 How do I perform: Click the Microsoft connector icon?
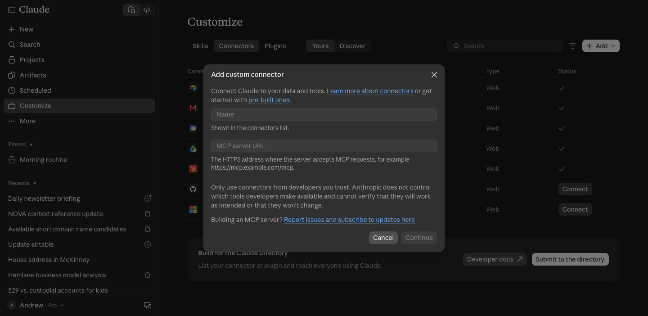(193, 209)
